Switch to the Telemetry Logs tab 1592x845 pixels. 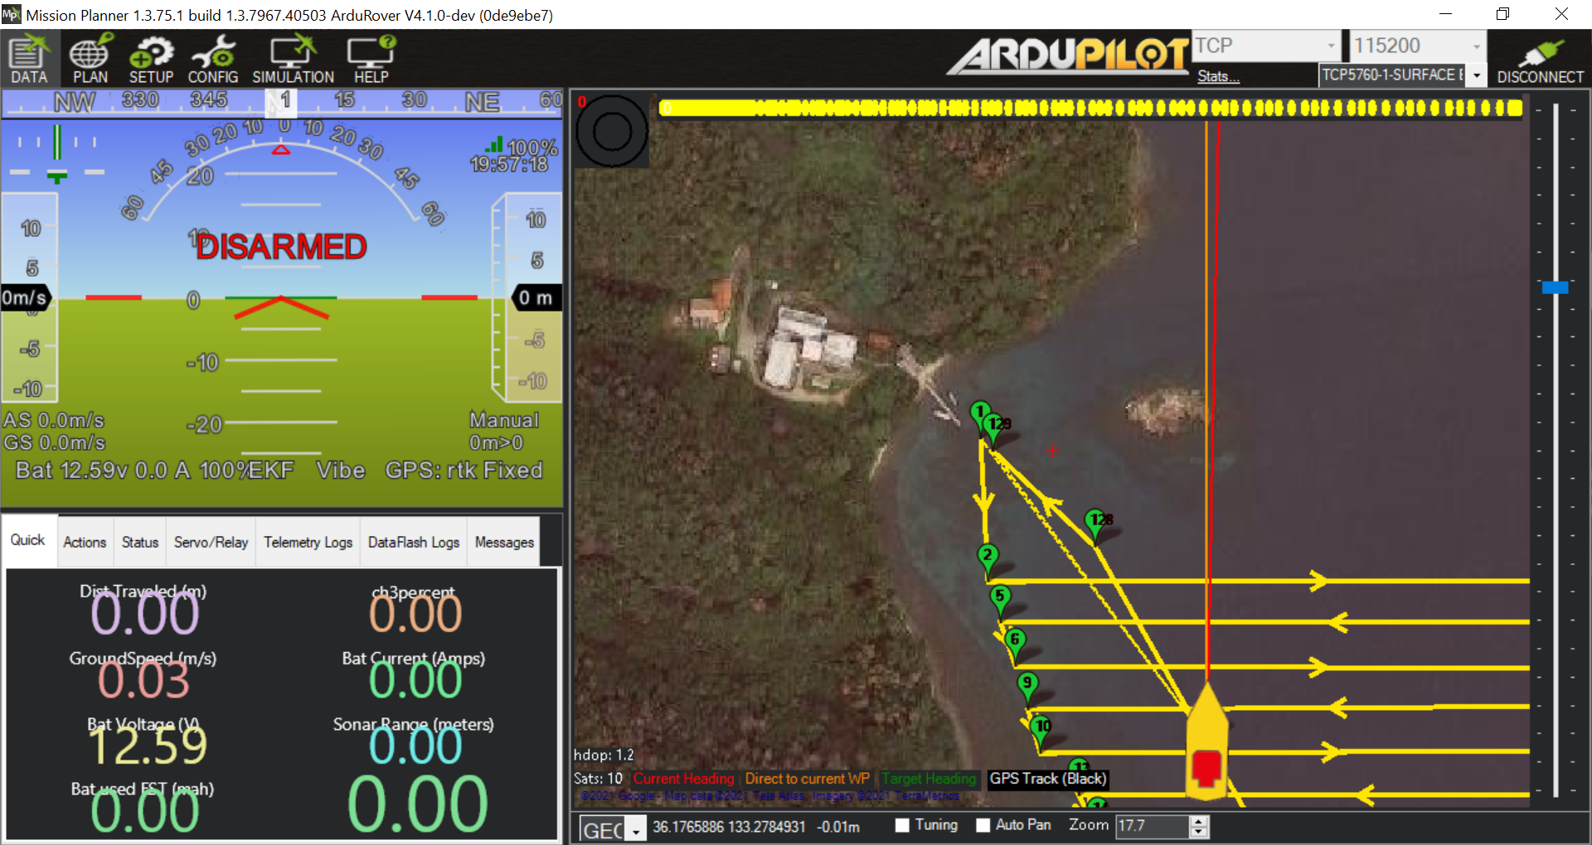point(307,543)
